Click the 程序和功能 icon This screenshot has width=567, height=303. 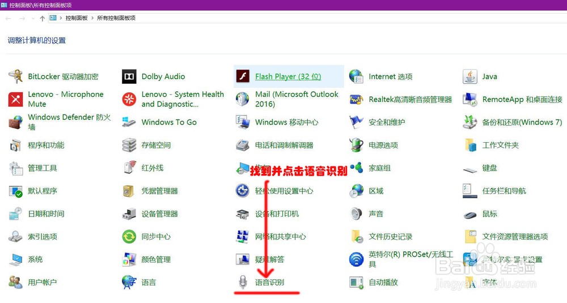15,145
